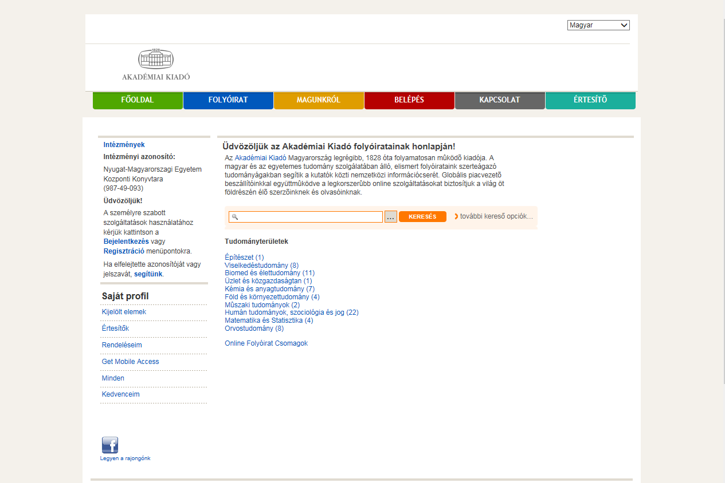725x483 pixels.
Task: Open the MAGUNKRÓL tab
Action: [319, 100]
